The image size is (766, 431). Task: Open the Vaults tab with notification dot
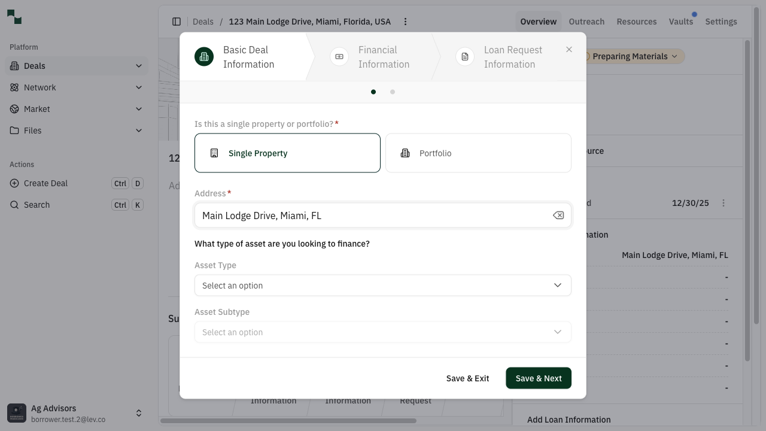coord(681,22)
